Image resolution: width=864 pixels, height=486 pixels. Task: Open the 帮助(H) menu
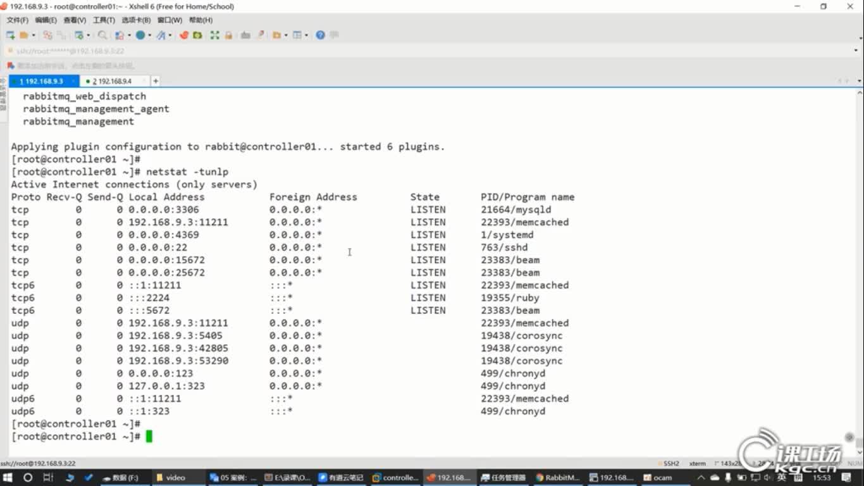pos(201,20)
